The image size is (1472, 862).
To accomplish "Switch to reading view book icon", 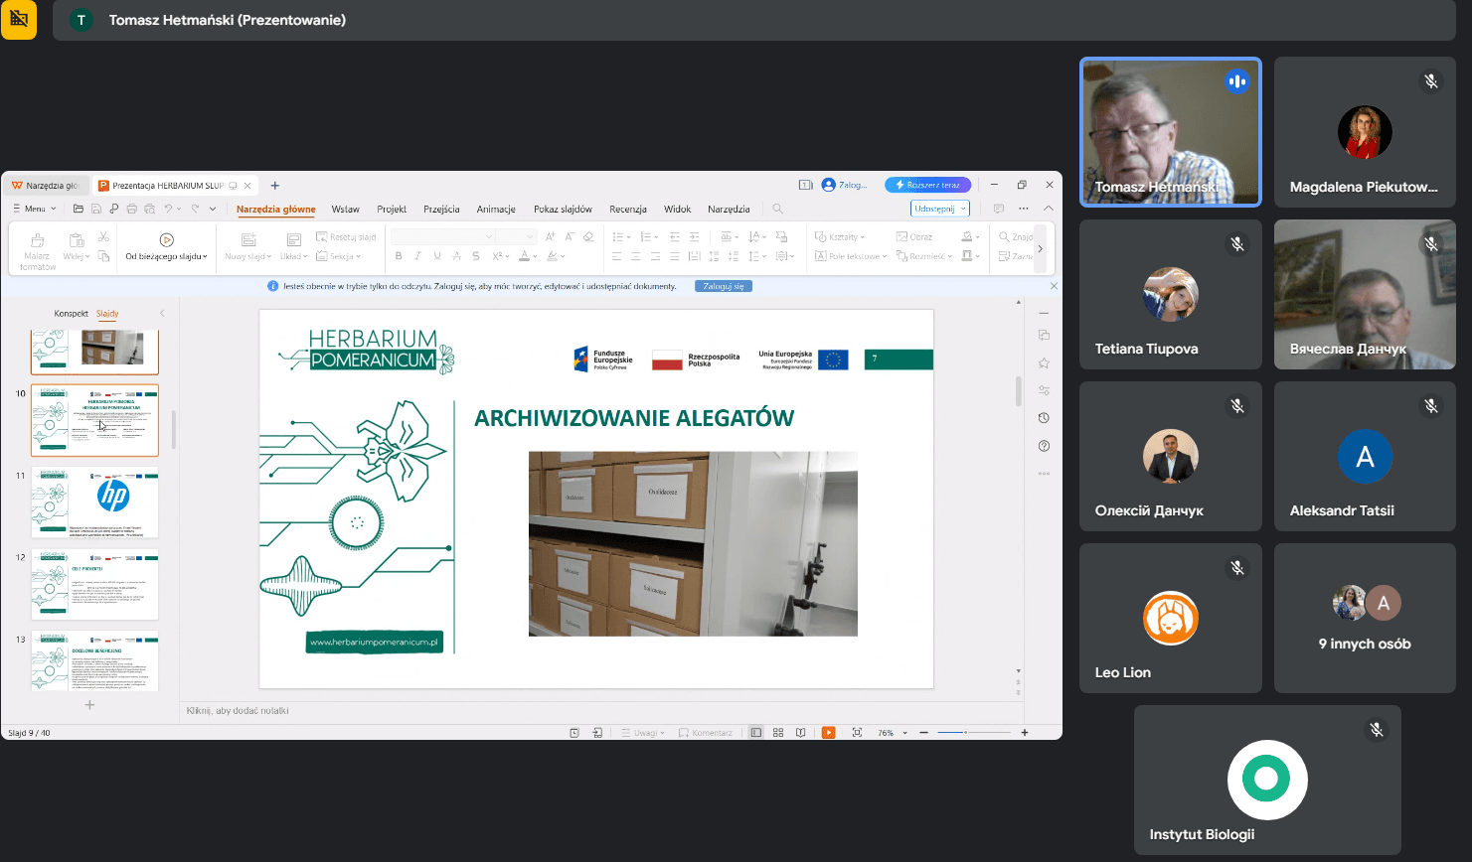I will [801, 733].
